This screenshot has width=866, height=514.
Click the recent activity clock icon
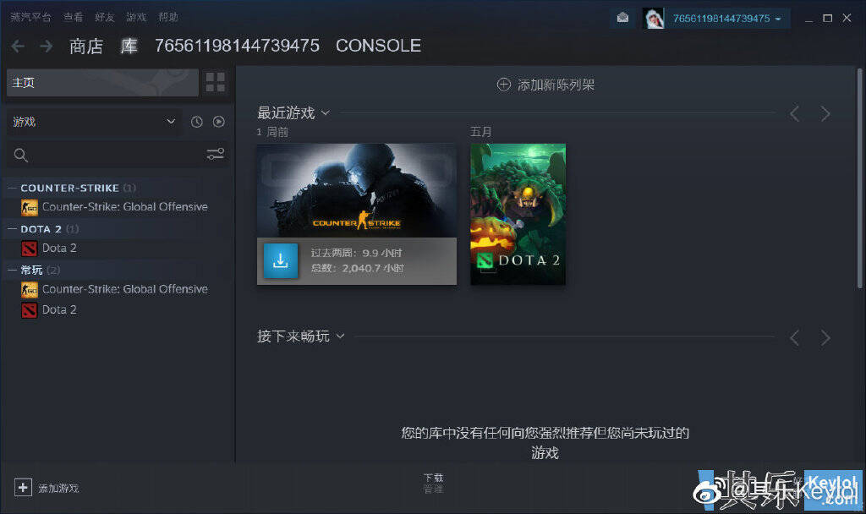click(x=197, y=122)
